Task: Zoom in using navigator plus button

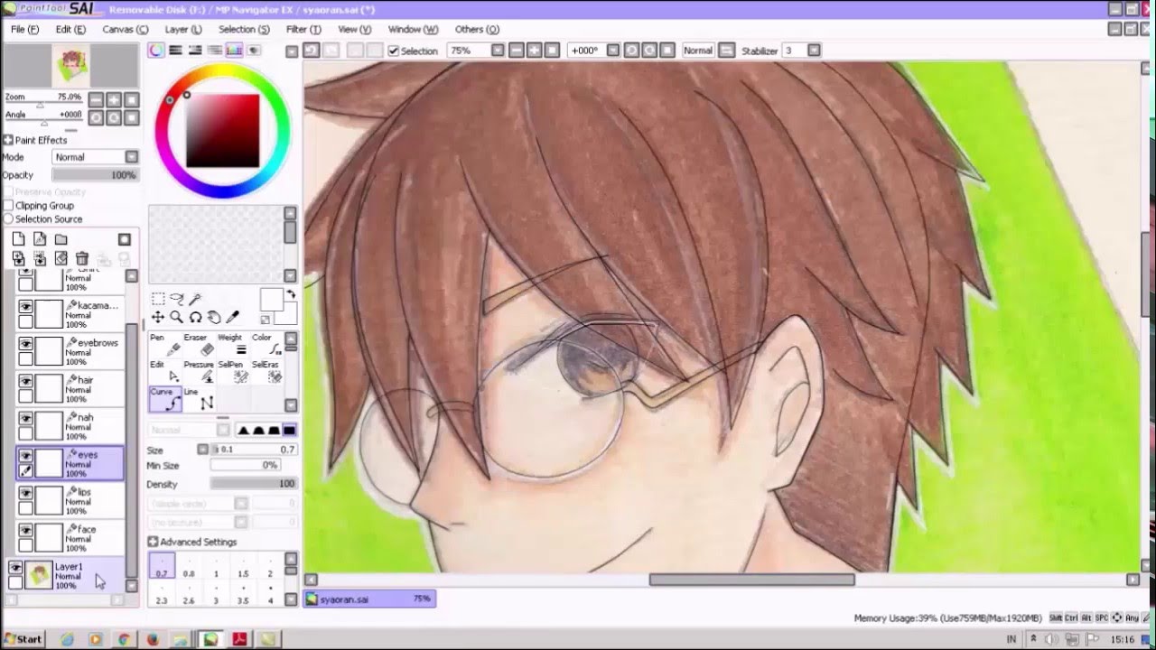Action: pyautogui.click(x=114, y=99)
